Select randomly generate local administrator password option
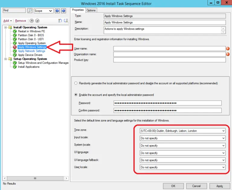The width and height of the screenshot is (232, 190). [76, 83]
